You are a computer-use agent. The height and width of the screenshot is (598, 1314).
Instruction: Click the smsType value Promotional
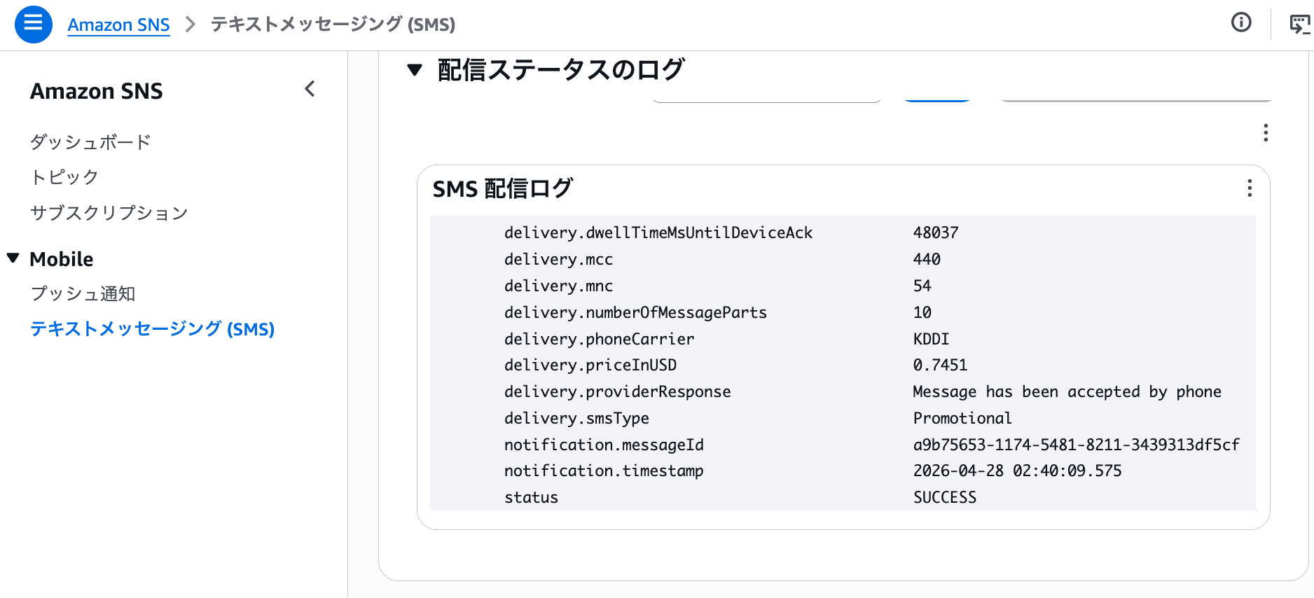[962, 418]
